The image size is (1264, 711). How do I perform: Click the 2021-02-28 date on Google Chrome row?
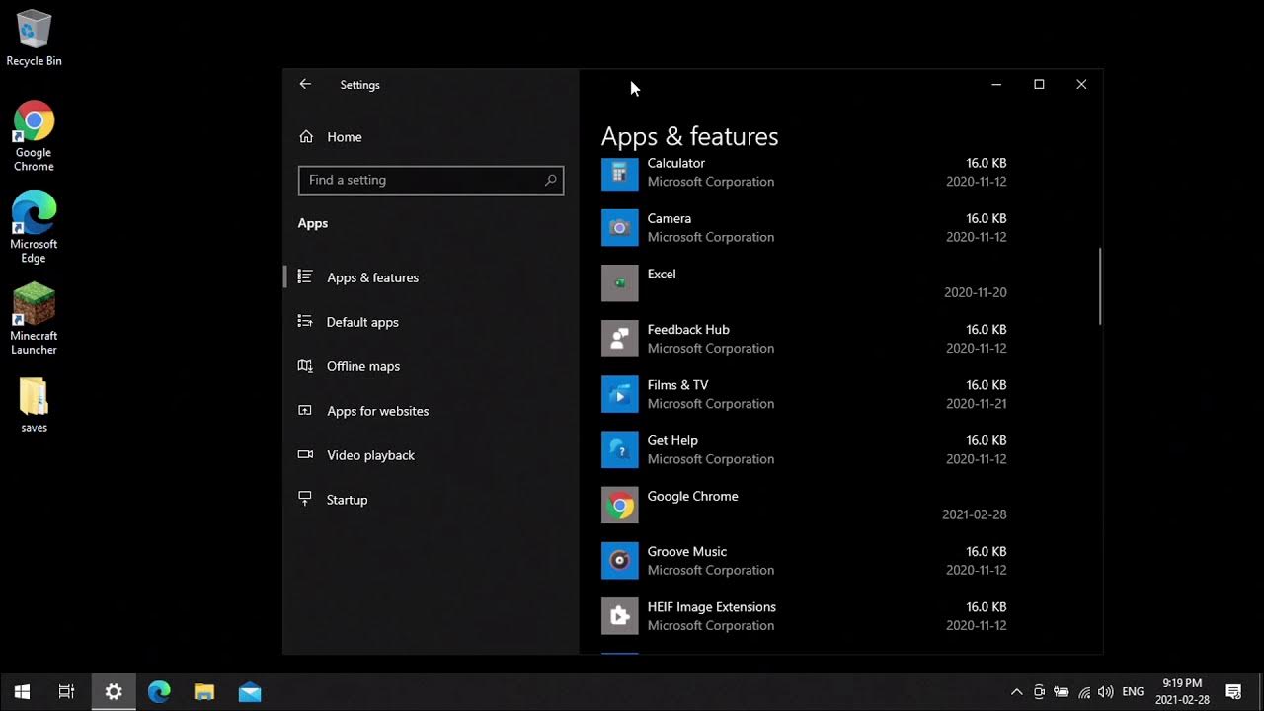point(975,514)
